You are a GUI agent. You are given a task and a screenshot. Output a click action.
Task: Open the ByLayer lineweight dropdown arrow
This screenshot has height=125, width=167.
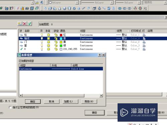pyautogui.click(x=139, y=2)
